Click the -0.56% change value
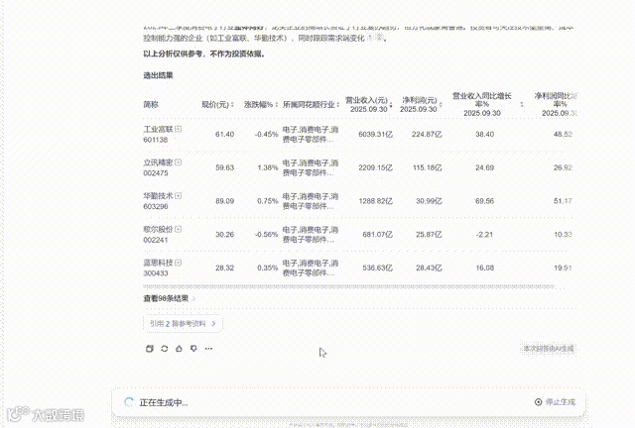 [267, 234]
